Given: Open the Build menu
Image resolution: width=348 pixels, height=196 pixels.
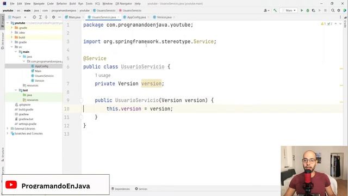Looking at the screenshot, I should point(72,4).
